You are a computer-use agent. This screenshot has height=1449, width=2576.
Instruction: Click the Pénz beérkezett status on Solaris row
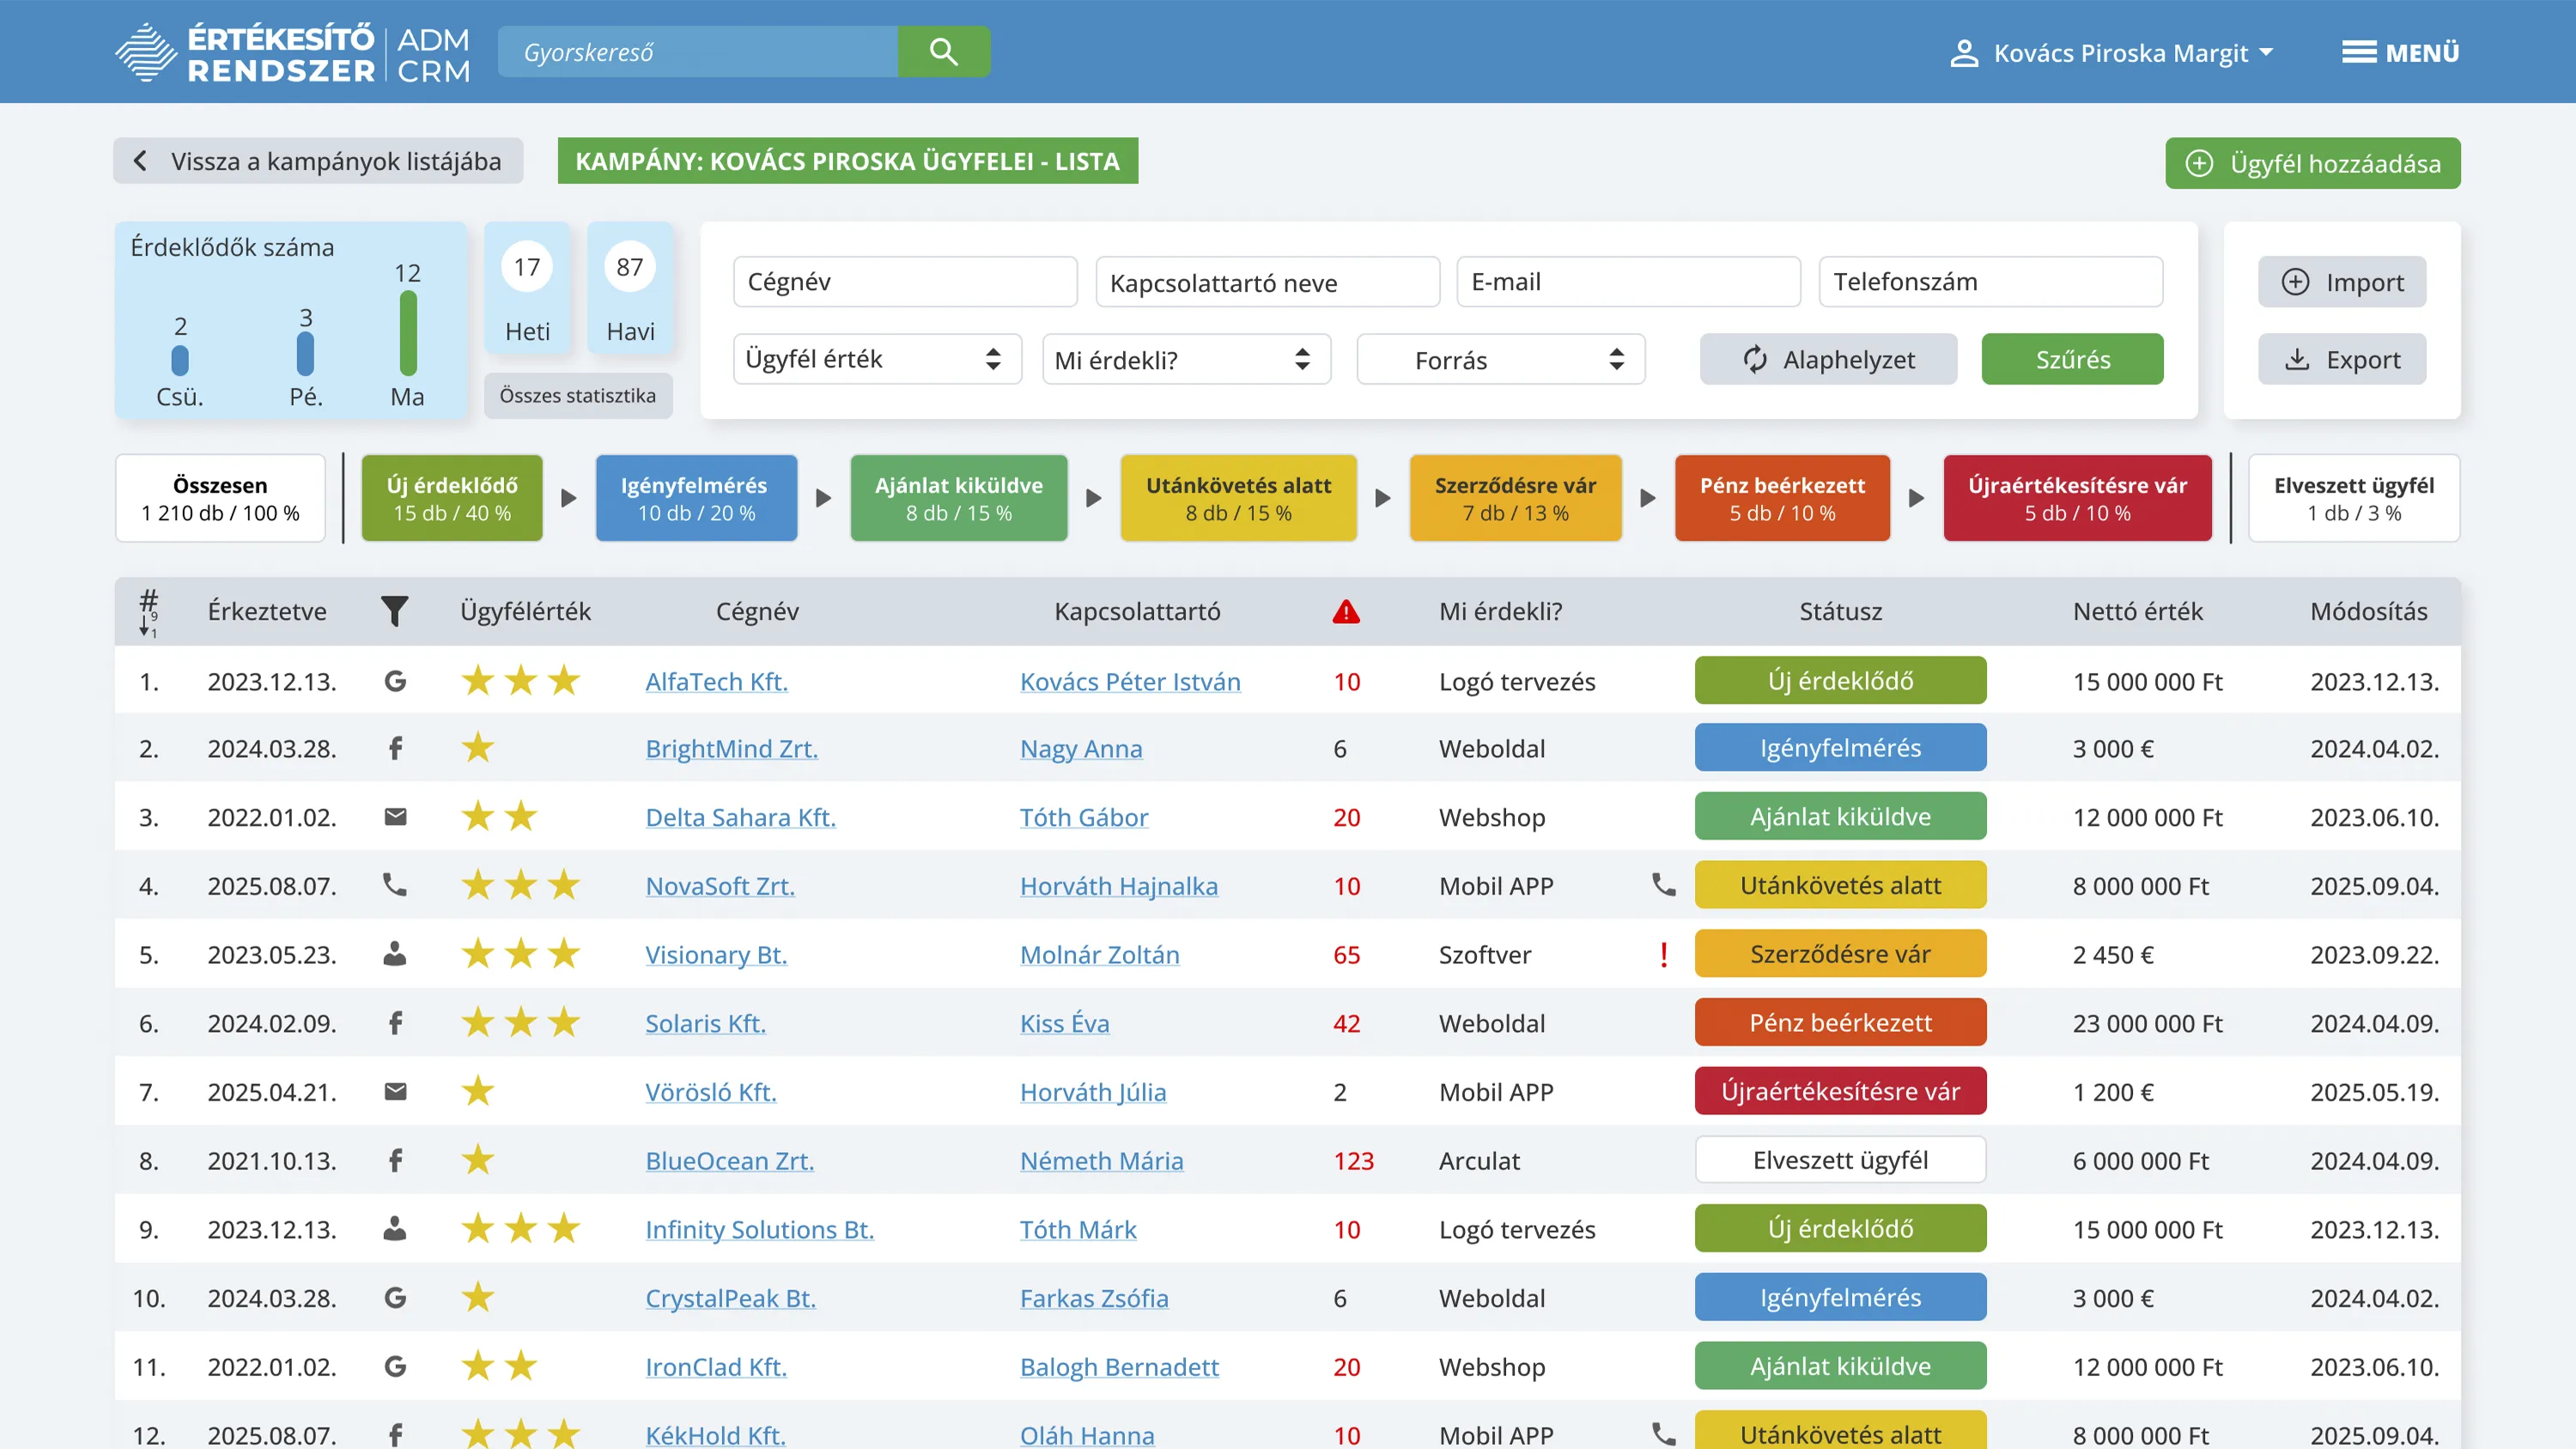(x=1840, y=1023)
